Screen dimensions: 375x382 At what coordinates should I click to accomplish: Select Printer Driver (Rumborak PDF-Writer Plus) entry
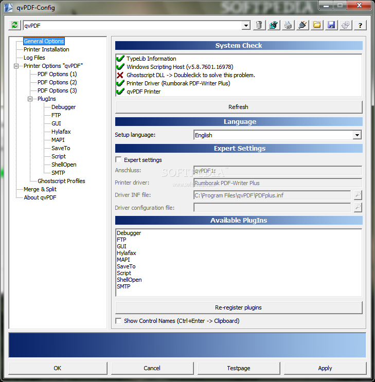178,84
